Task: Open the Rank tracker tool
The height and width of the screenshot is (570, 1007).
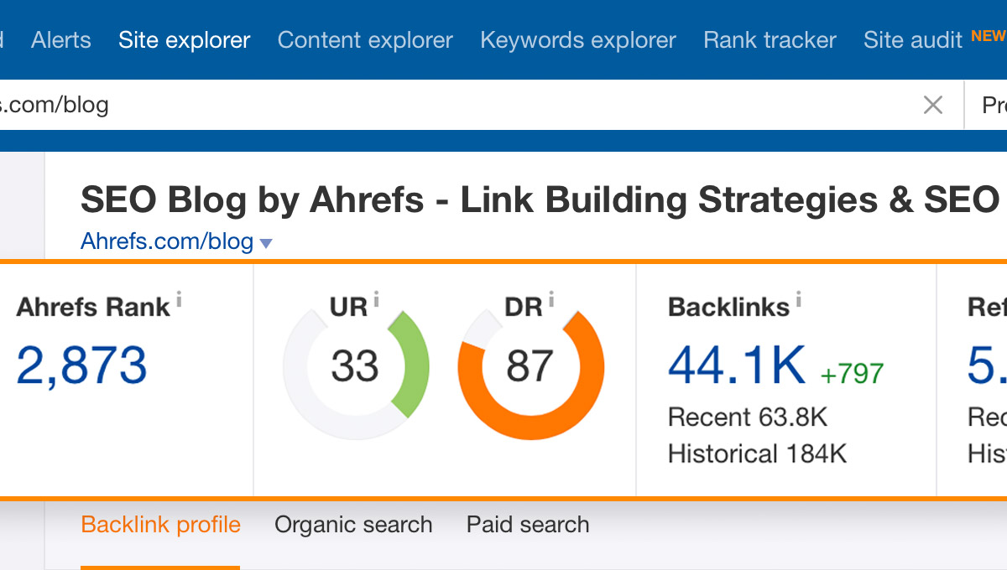Action: (x=770, y=39)
